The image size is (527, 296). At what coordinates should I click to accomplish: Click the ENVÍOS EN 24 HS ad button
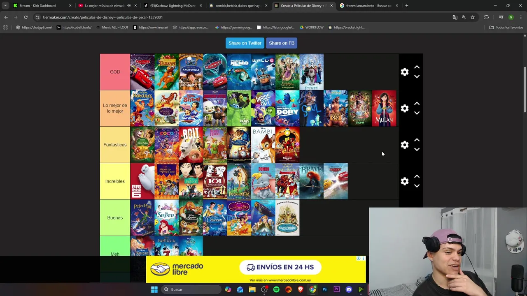(280, 267)
